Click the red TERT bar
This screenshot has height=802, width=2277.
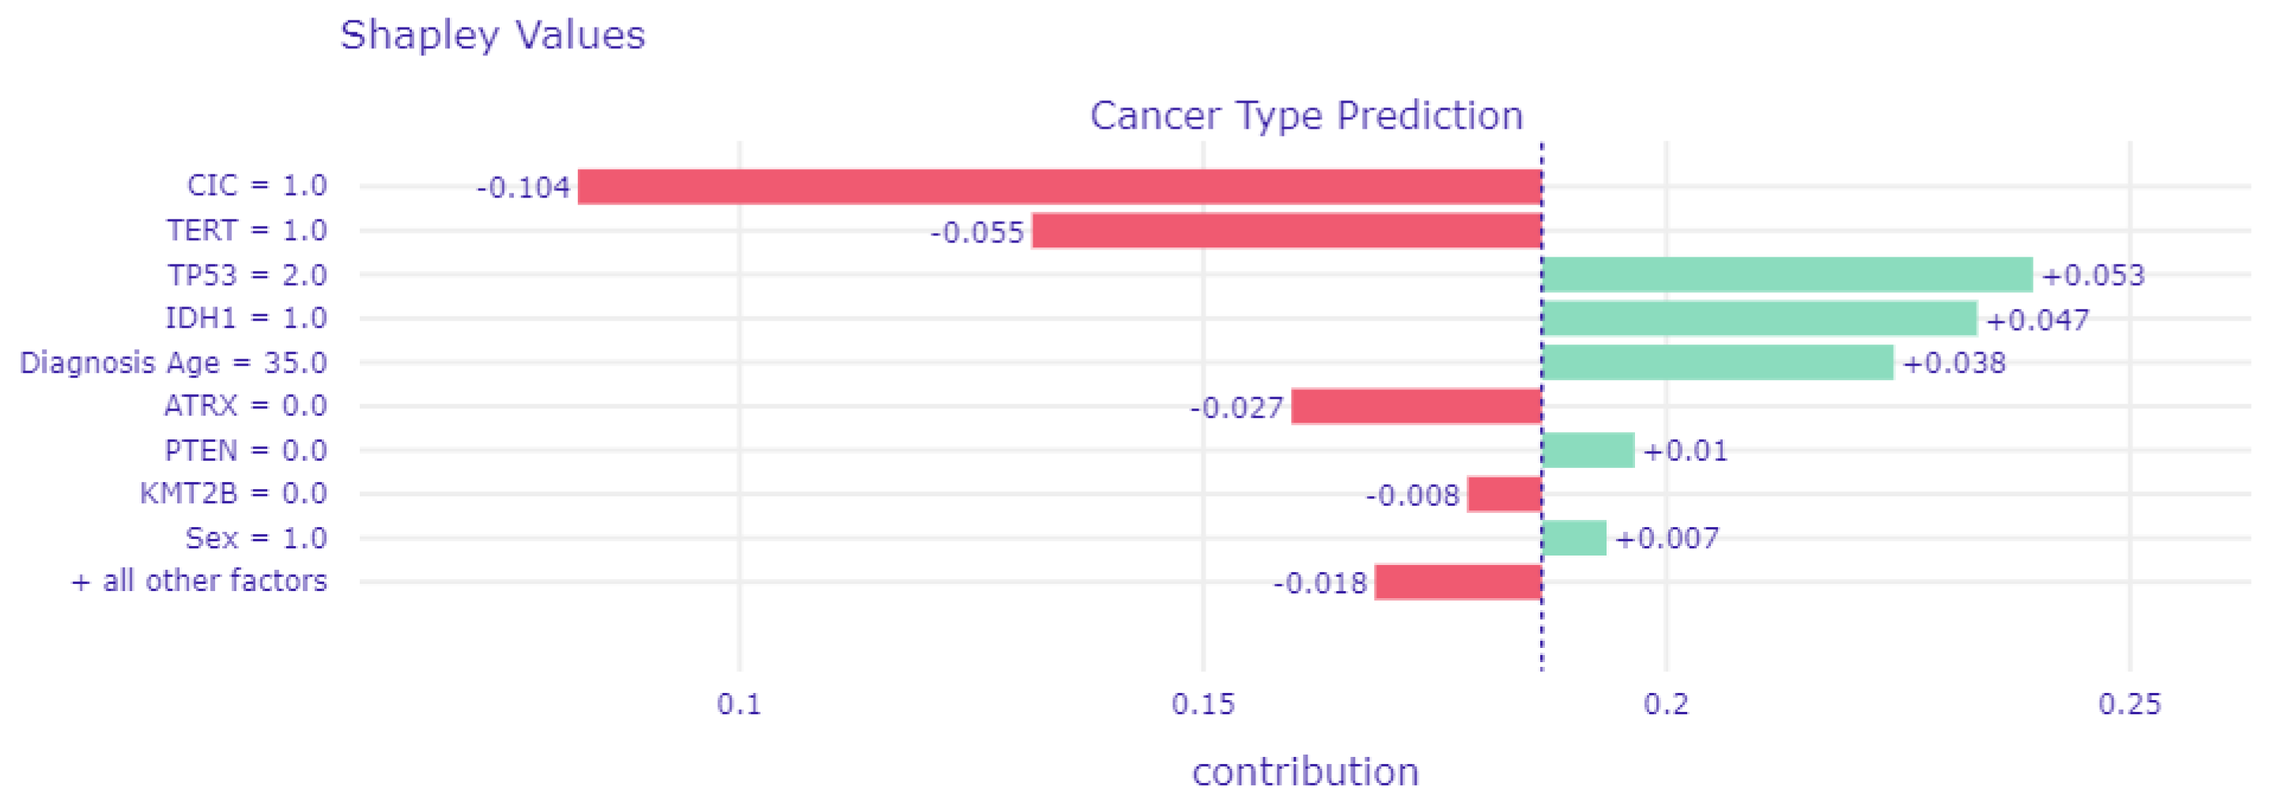pos(1286,232)
